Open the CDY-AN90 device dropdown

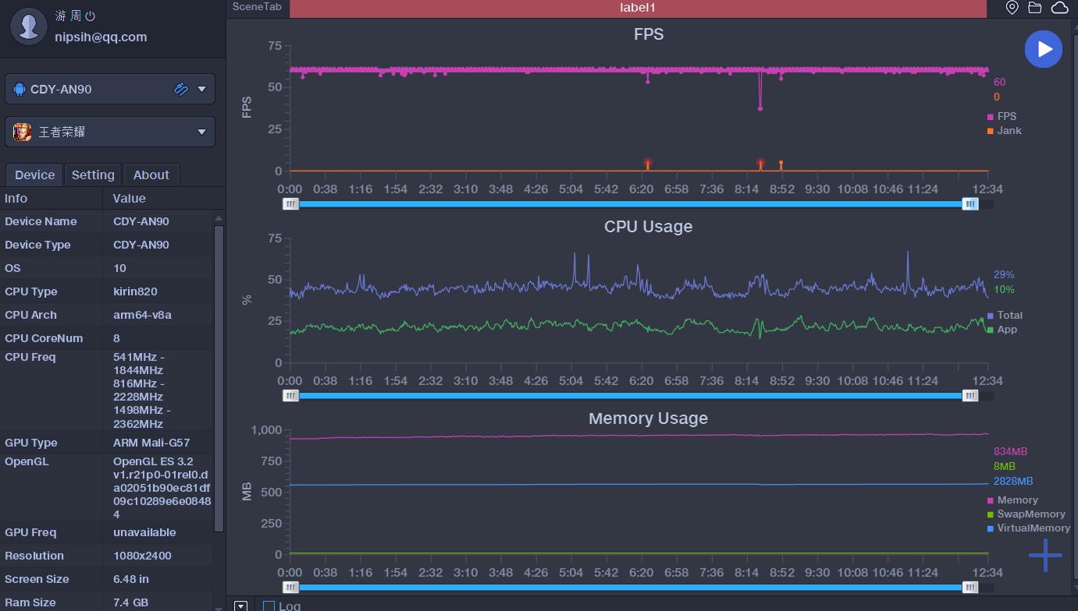point(201,89)
